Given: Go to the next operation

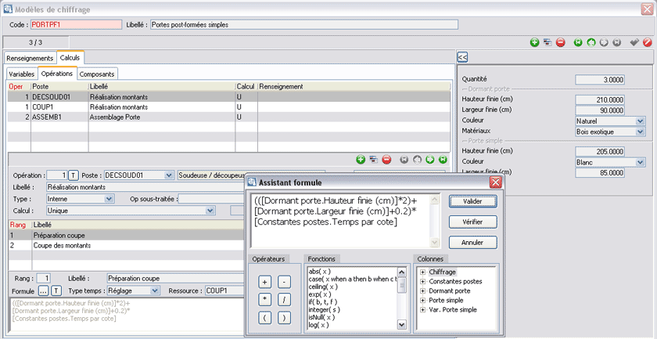Looking at the screenshot, I should click(x=430, y=160).
